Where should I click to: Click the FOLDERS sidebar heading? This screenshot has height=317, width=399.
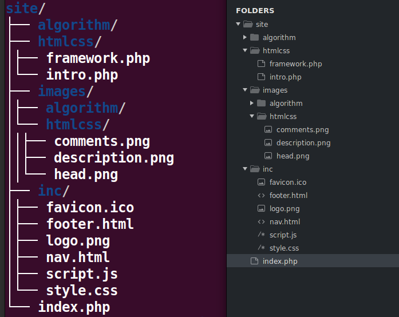[255, 11]
